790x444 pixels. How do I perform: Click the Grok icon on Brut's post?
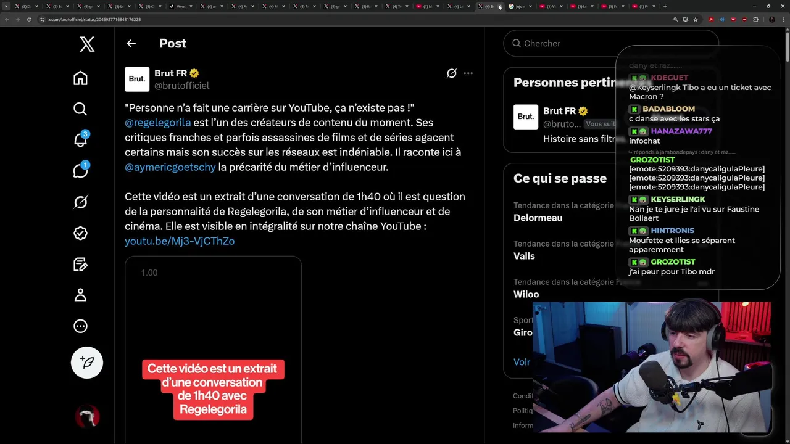452,73
